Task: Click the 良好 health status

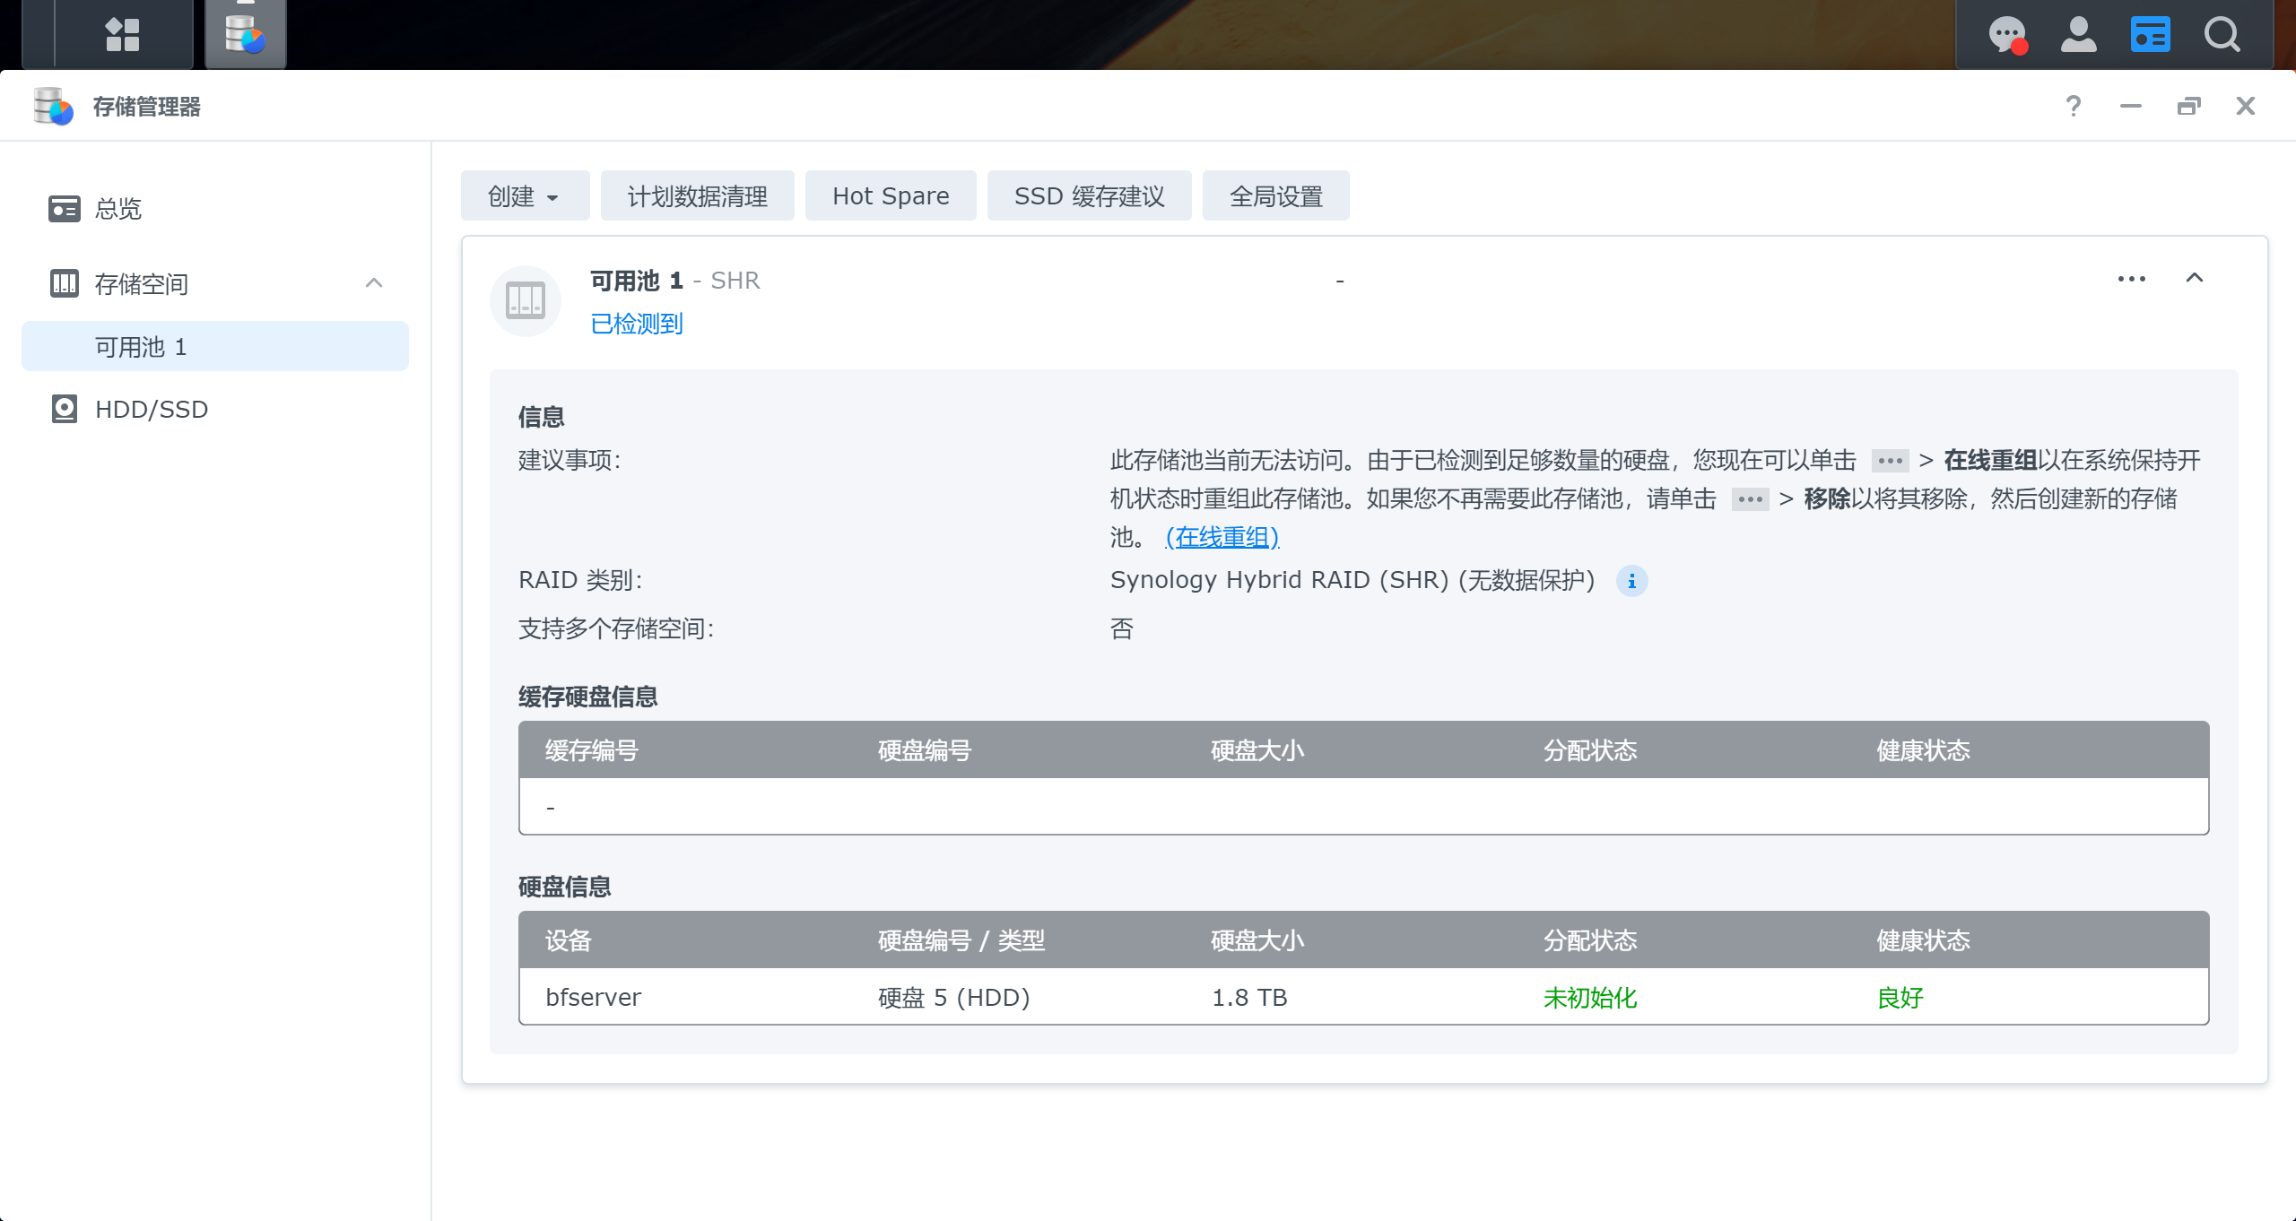Action: 1900,997
